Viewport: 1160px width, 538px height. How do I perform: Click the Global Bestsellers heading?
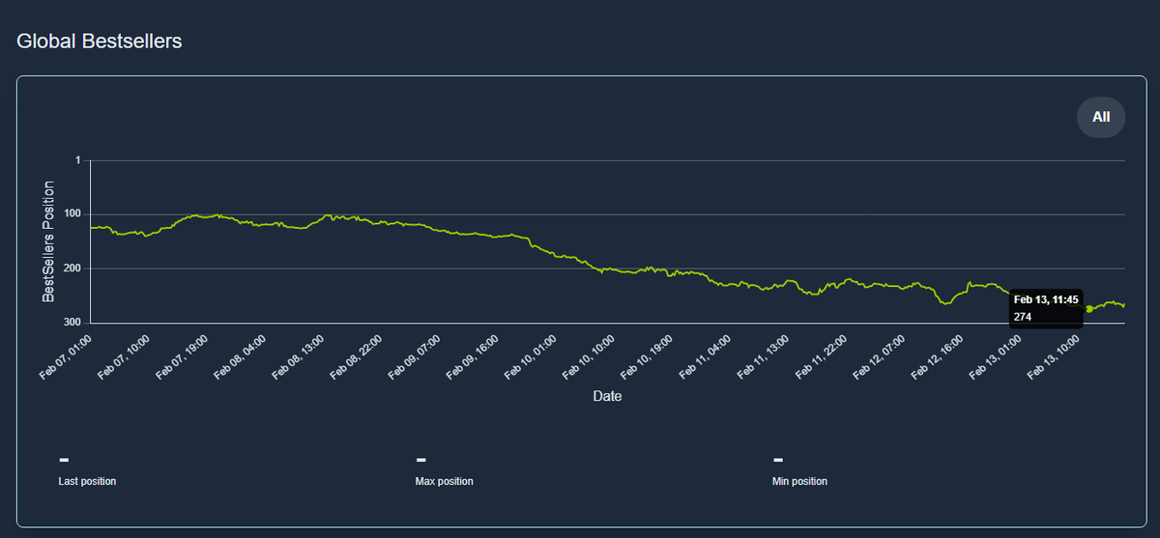pyautogui.click(x=100, y=42)
